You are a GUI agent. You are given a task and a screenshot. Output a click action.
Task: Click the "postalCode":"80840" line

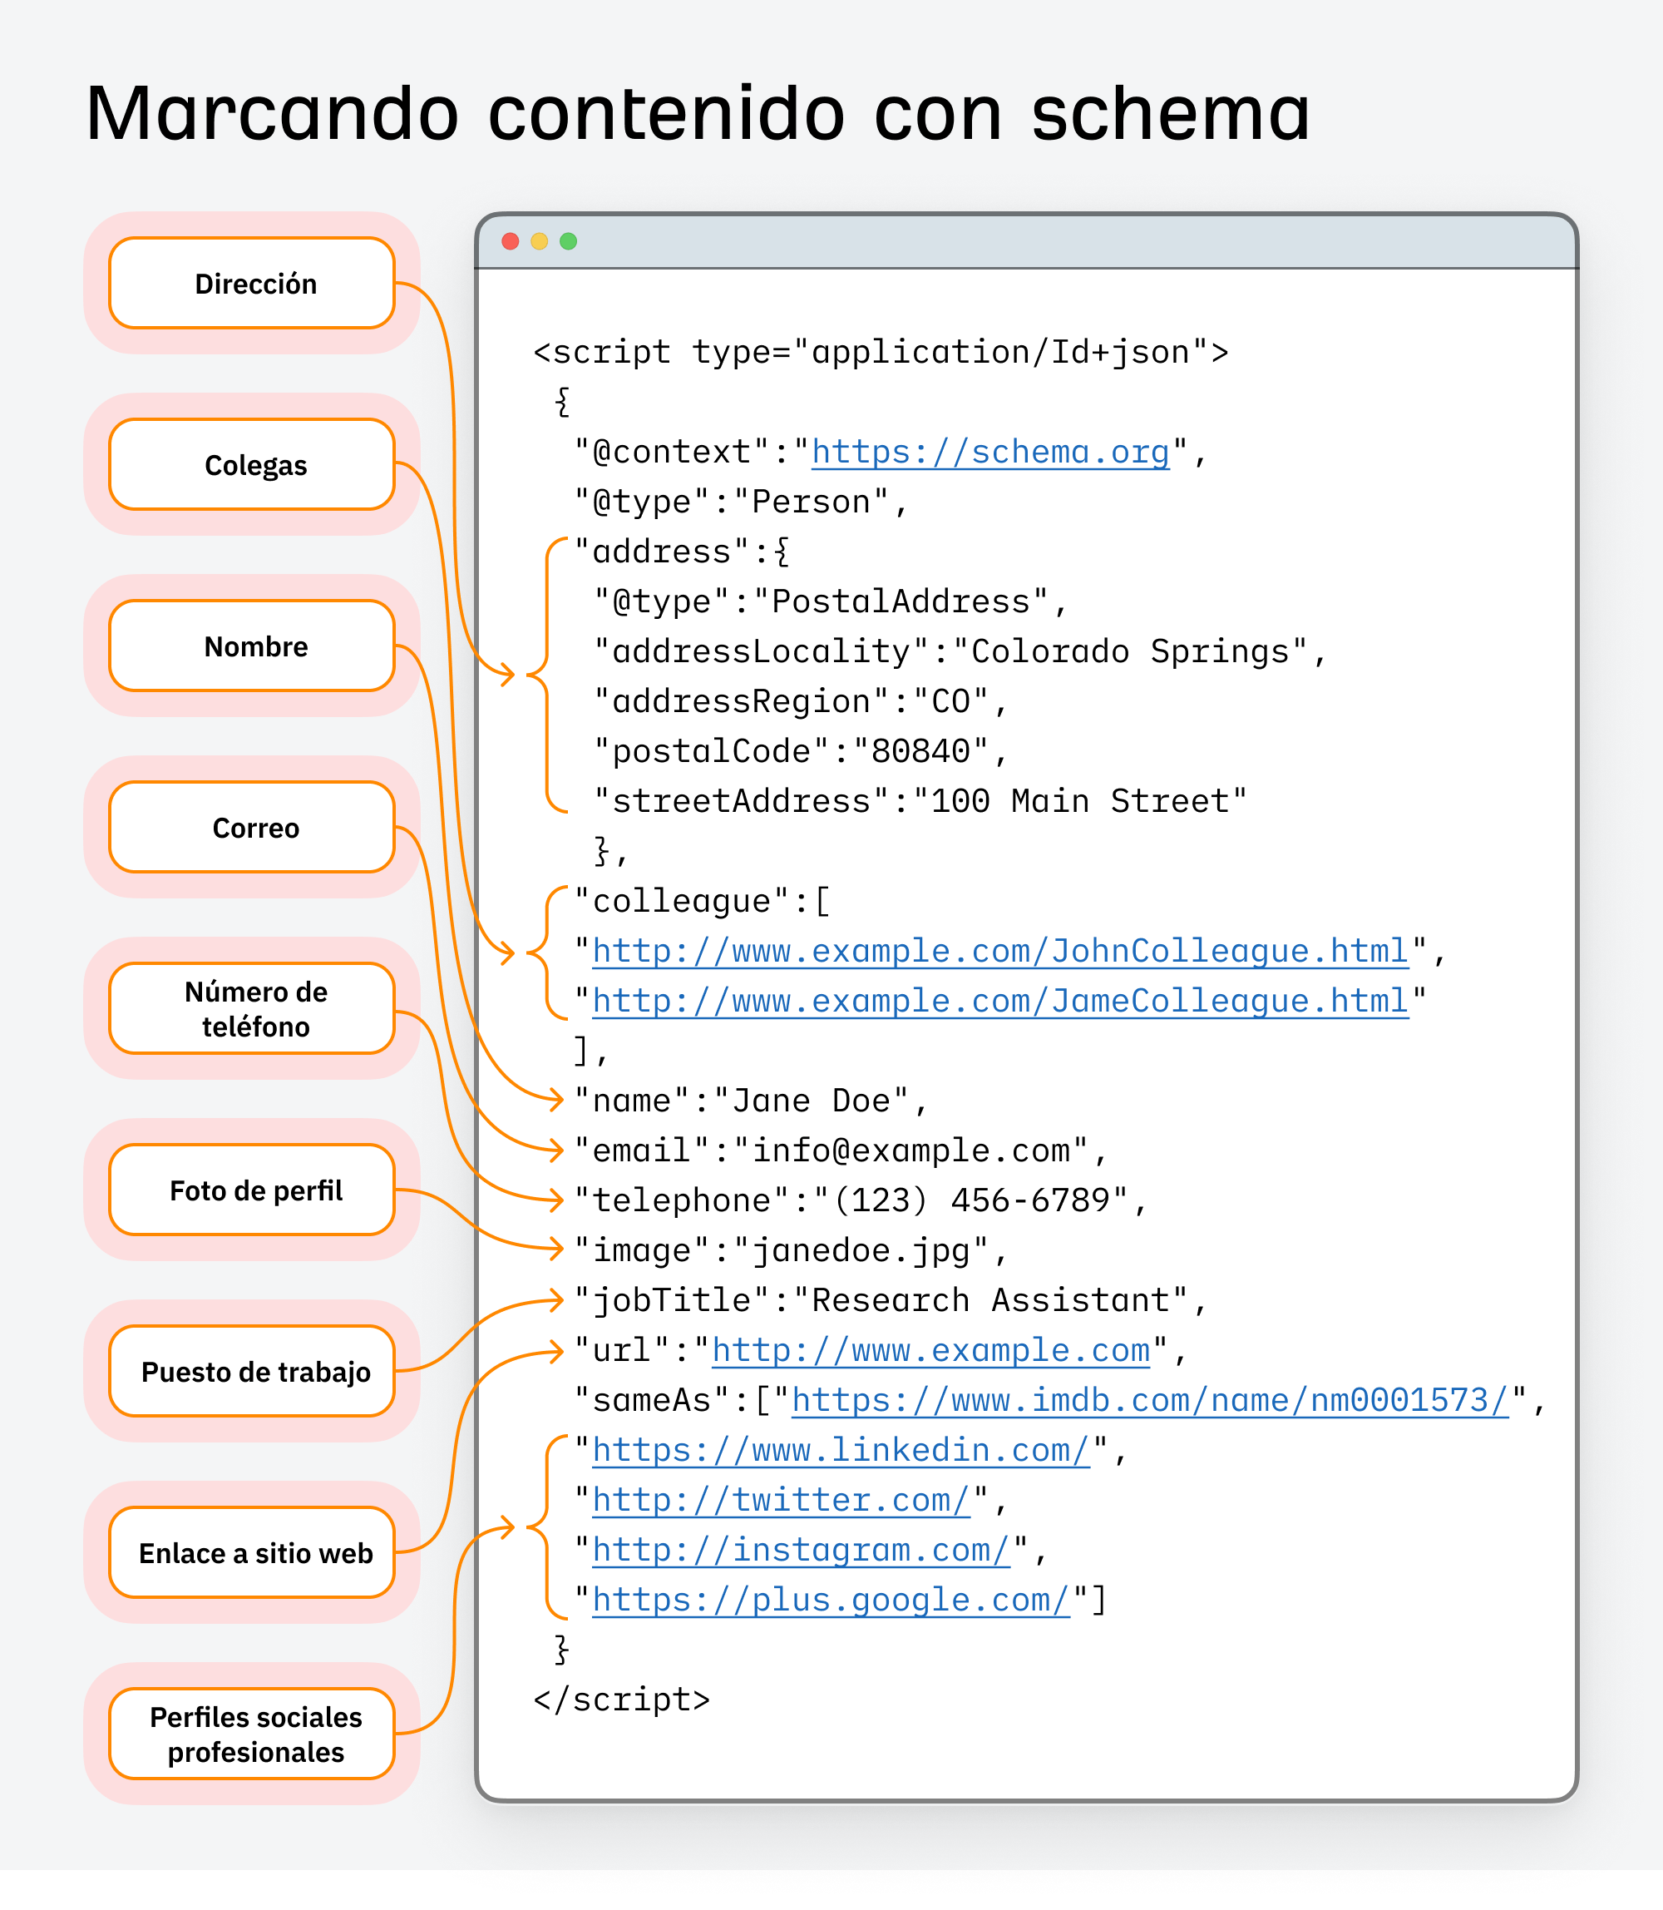pos(801,753)
